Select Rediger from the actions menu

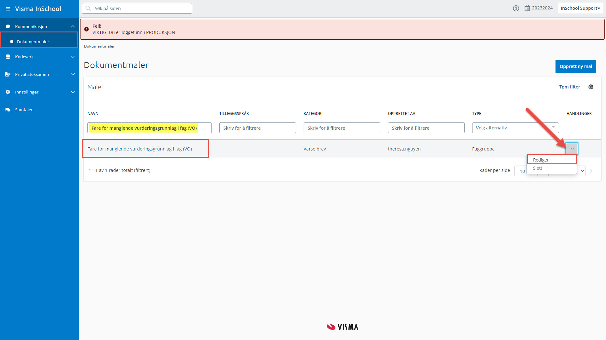point(541,160)
